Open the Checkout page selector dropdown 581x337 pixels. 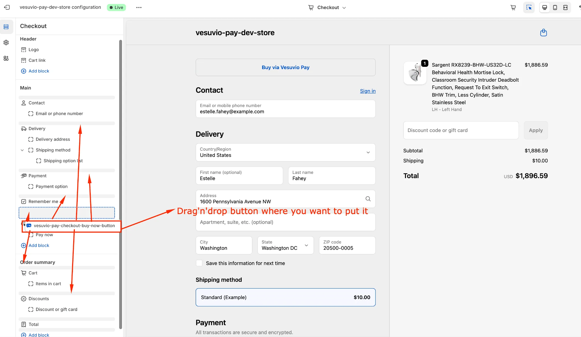coord(328,7)
